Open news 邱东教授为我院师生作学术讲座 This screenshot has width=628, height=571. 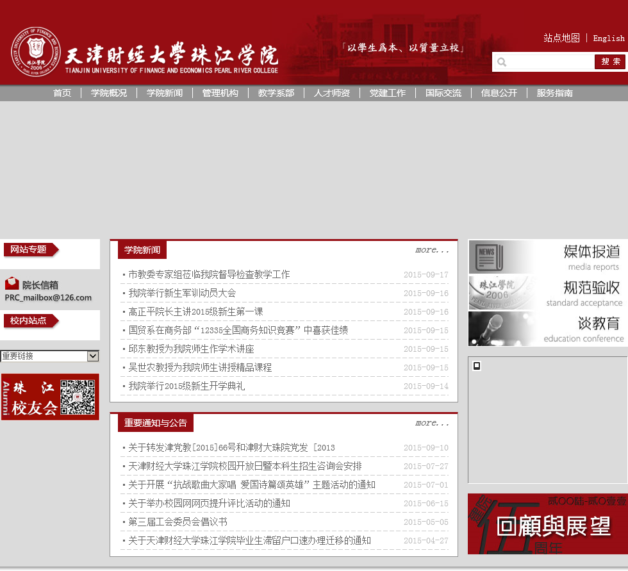191,349
